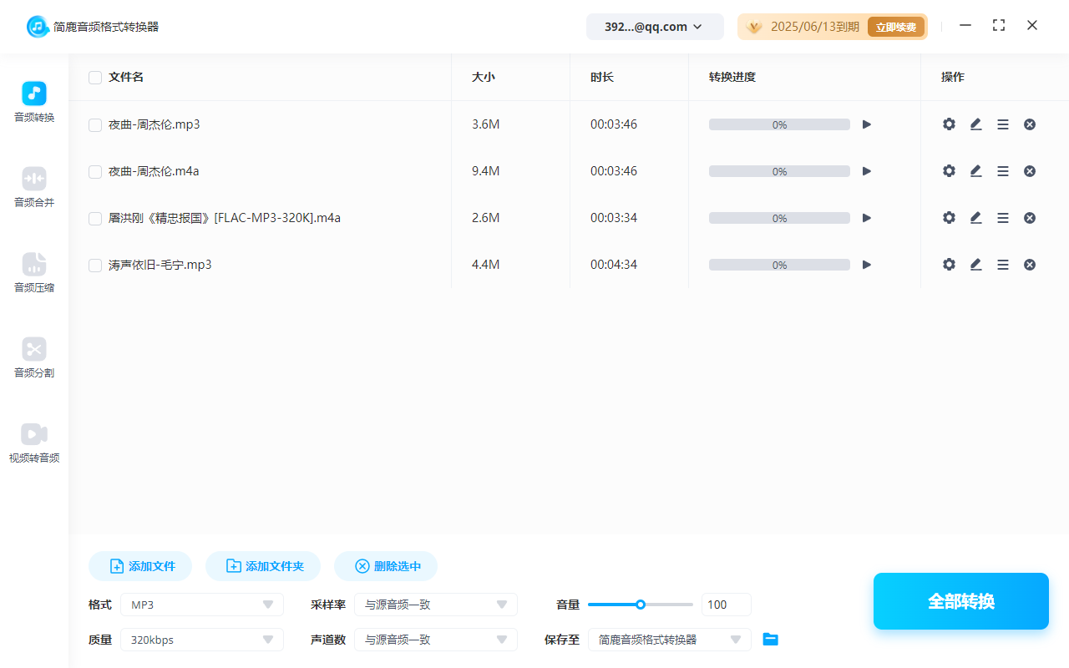Click the 音量 volume slider handle
Image resolution: width=1069 pixels, height=668 pixels.
(x=641, y=605)
